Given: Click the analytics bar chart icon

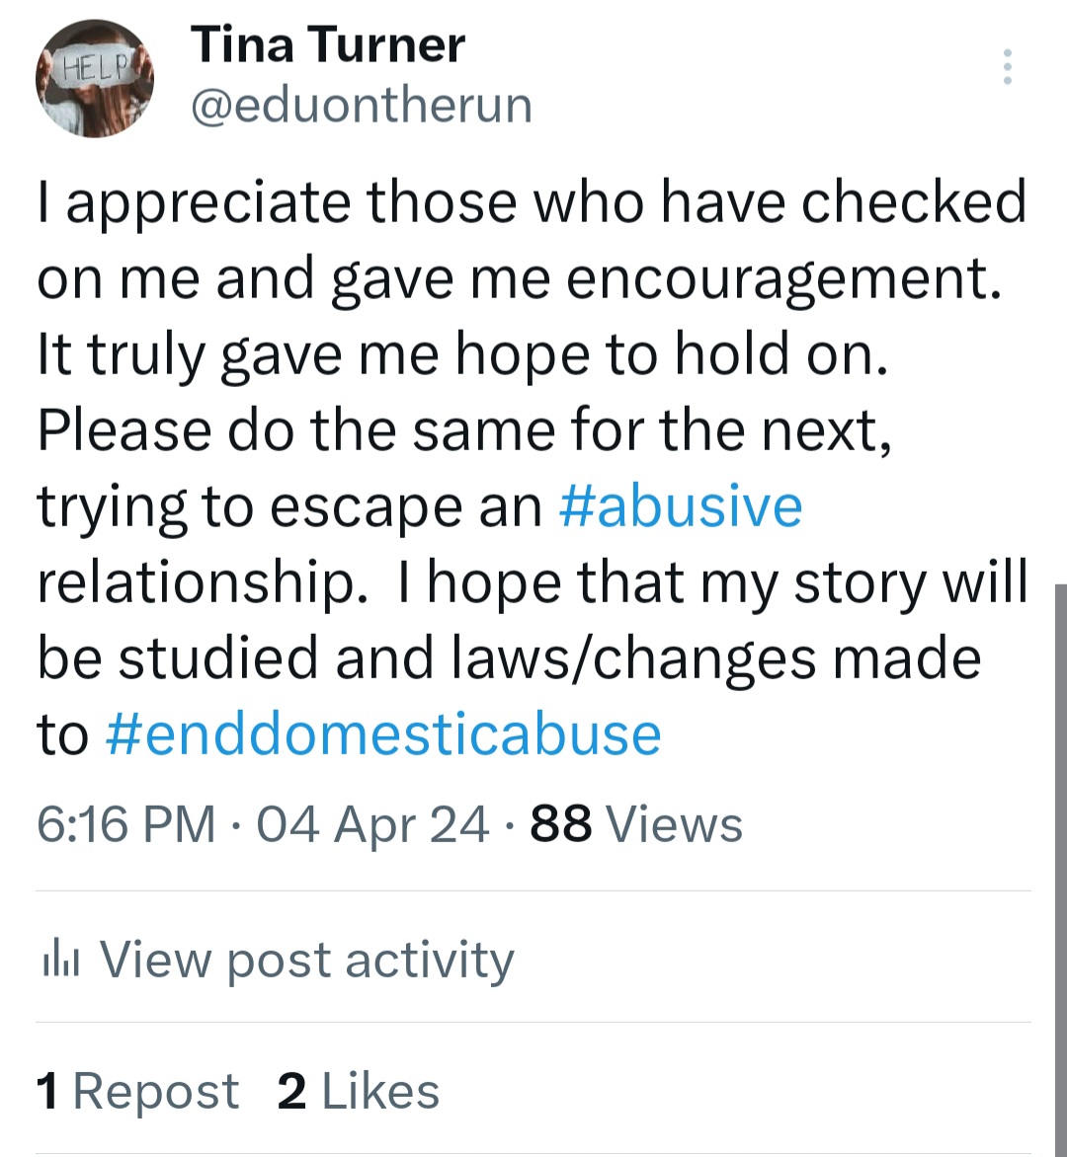Looking at the screenshot, I should click(60, 960).
